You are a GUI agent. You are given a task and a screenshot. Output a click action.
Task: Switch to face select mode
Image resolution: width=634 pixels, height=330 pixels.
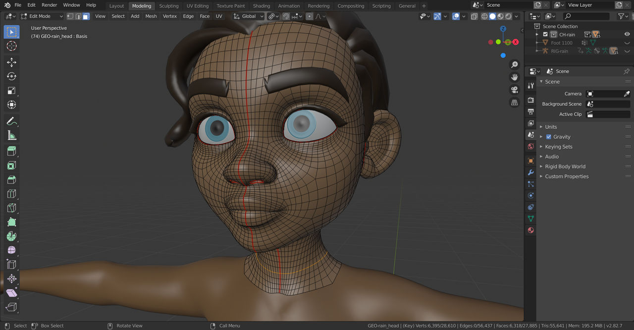[x=86, y=16]
